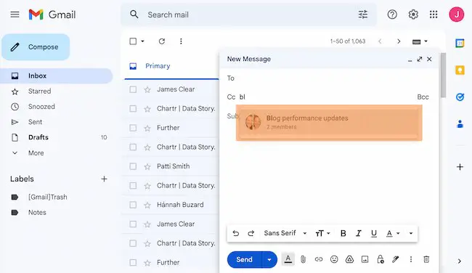The height and width of the screenshot is (273, 472).
Task: Open more send options arrow
Action: tap(269, 259)
